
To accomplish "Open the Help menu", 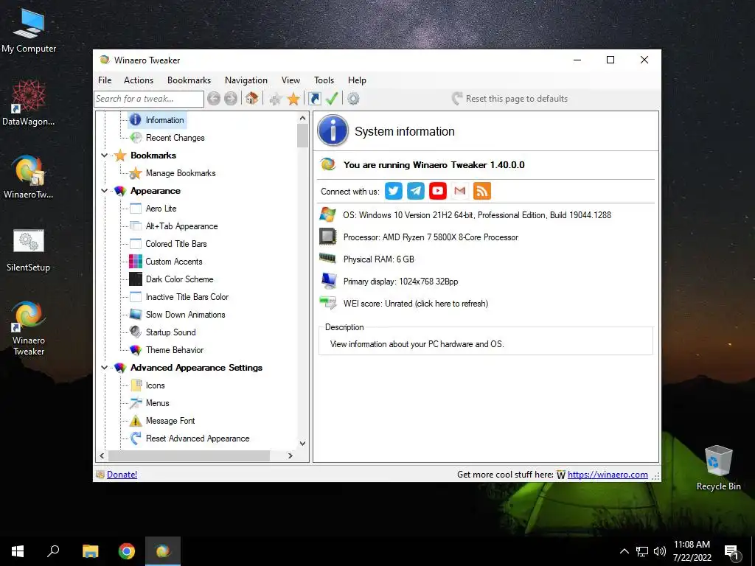I will pyautogui.click(x=358, y=80).
